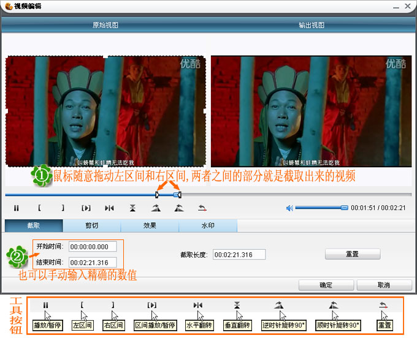Click the 播放/暂停 tooltip label
Image resolution: width=417 pixels, height=338 pixels.
pyautogui.click(x=48, y=325)
